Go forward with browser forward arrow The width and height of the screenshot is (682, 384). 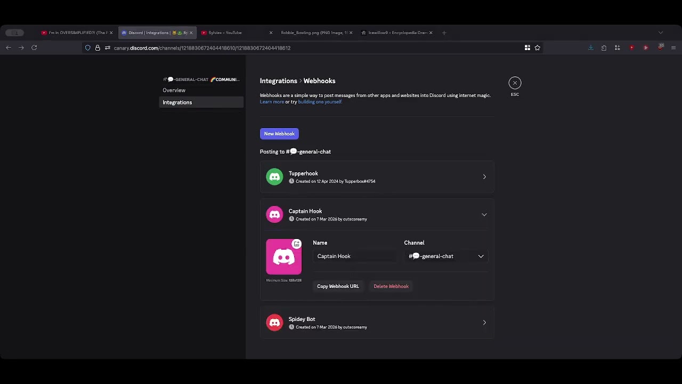pos(21,48)
